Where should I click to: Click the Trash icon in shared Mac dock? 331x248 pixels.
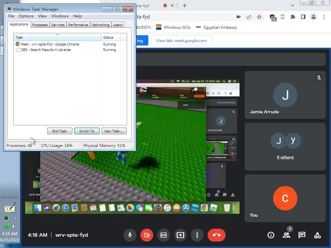click(227, 208)
